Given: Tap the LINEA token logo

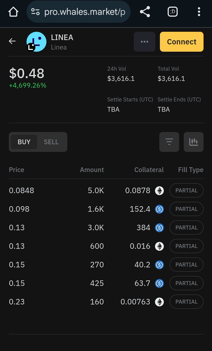Looking at the screenshot, I should [36, 42].
